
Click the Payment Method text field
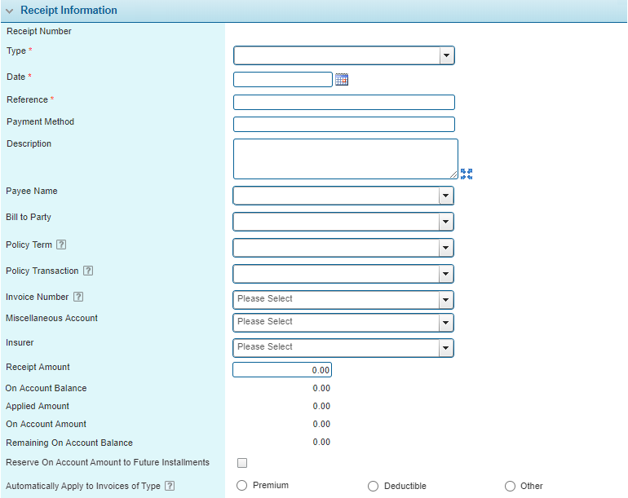[x=343, y=124]
